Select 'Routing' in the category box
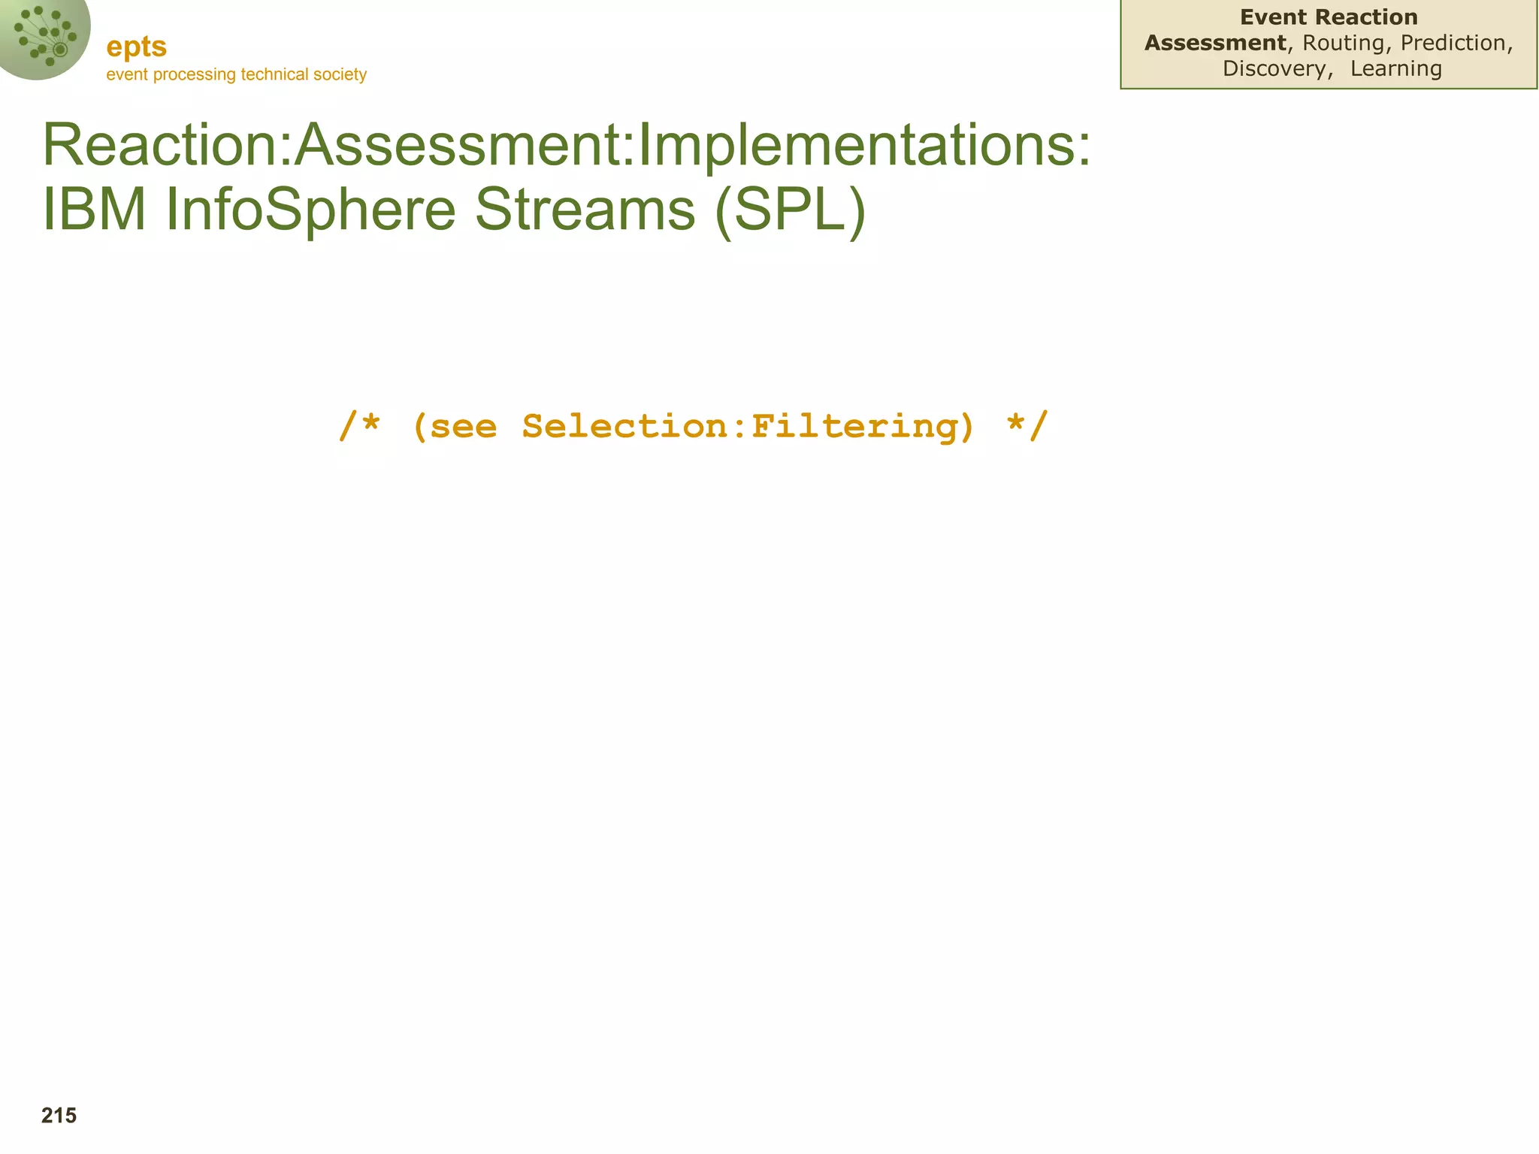The image size is (1539, 1154). click(x=1343, y=43)
